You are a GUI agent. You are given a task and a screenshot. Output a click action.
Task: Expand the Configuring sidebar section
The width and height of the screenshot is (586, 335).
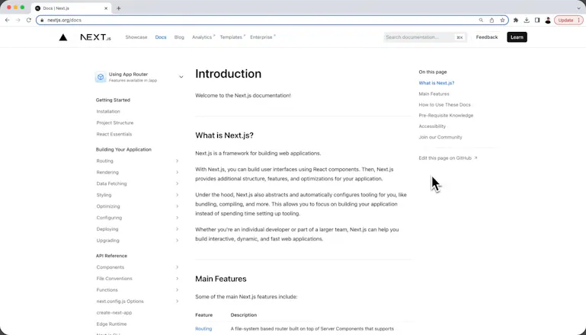tap(177, 218)
